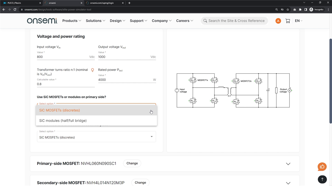Reload the page with refresh icon
332x186 pixels.
(15, 10)
